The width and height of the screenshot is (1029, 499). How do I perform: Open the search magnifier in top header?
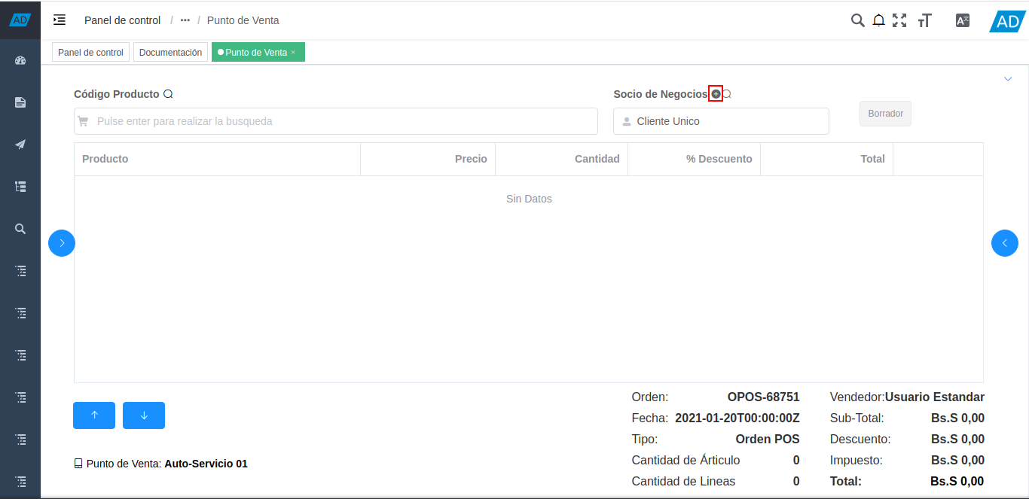(857, 20)
